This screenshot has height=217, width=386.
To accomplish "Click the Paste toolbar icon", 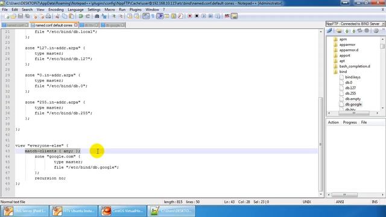I will tap(71, 16).
